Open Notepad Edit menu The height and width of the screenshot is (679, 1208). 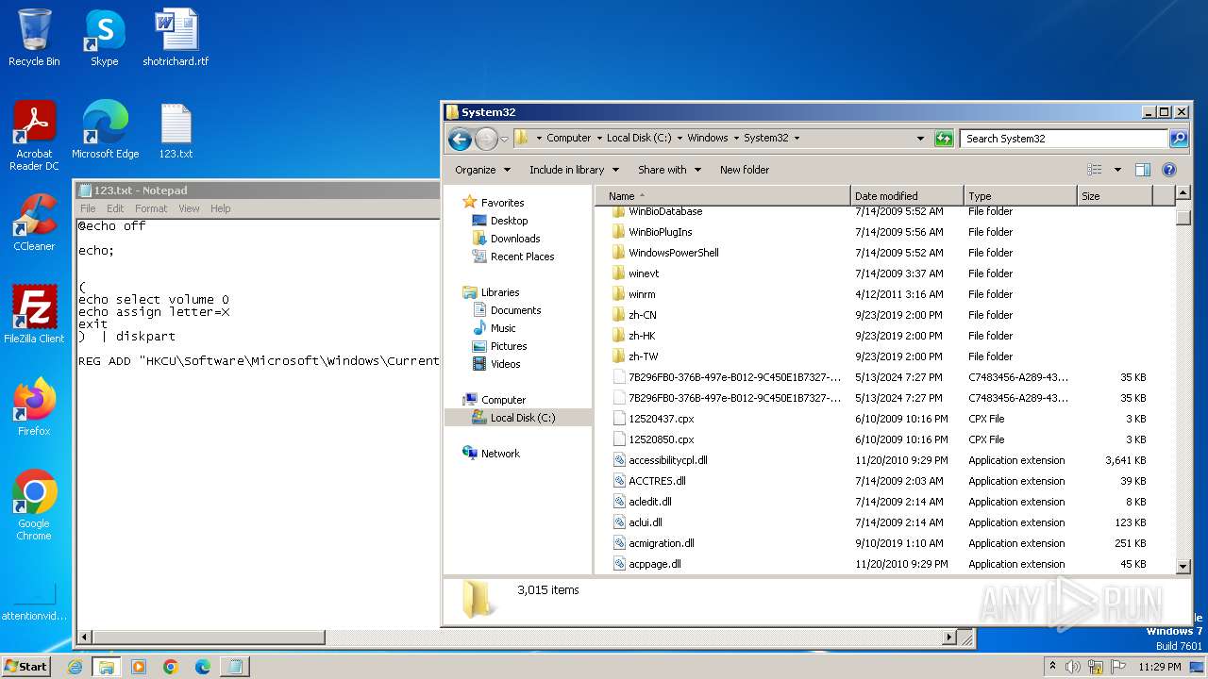(x=115, y=208)
